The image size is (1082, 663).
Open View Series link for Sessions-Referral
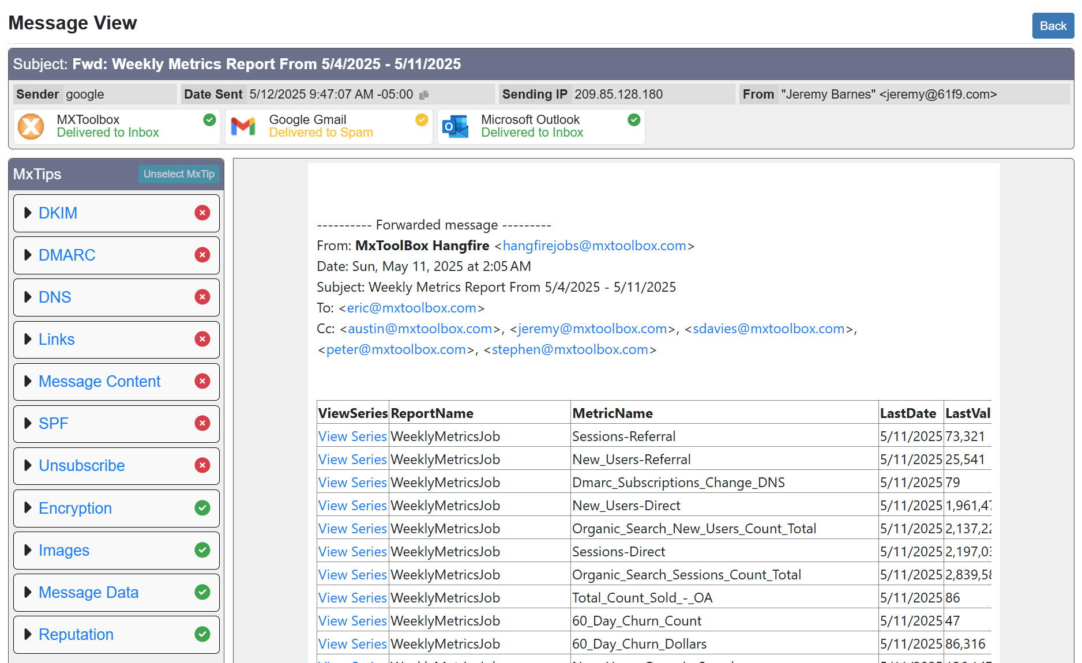[352, 436]
